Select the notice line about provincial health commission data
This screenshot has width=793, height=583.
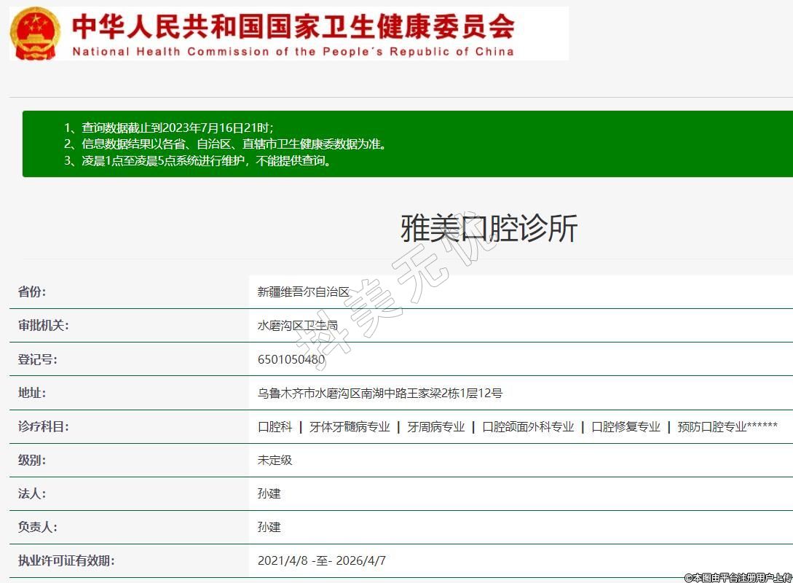(x=224, y=144)
